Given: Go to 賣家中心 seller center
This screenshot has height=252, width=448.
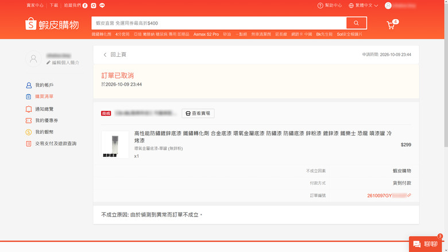Looking at the screenshot, I should (35, 5).
